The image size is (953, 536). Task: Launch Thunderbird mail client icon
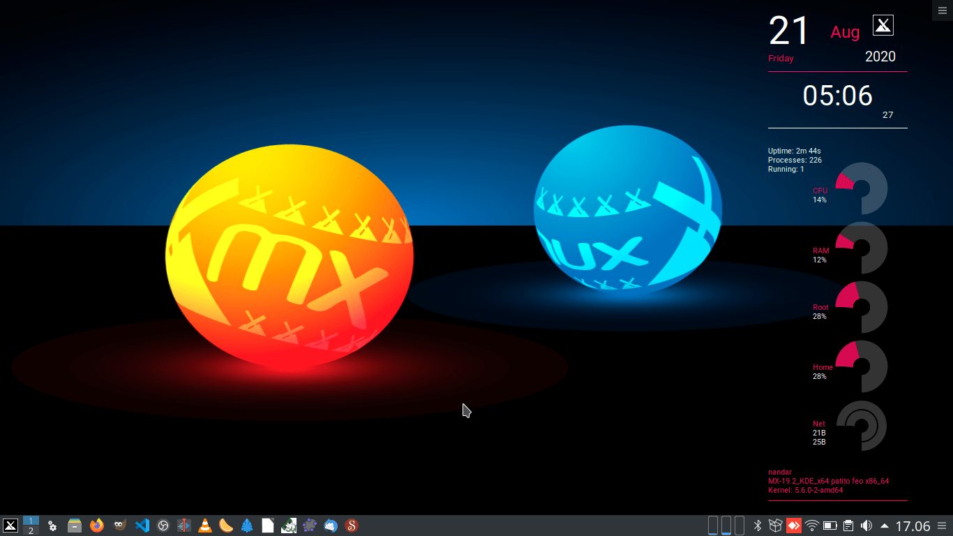pos(331,526)
